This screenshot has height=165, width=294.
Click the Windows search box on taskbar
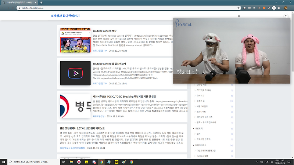coord(34,162)
